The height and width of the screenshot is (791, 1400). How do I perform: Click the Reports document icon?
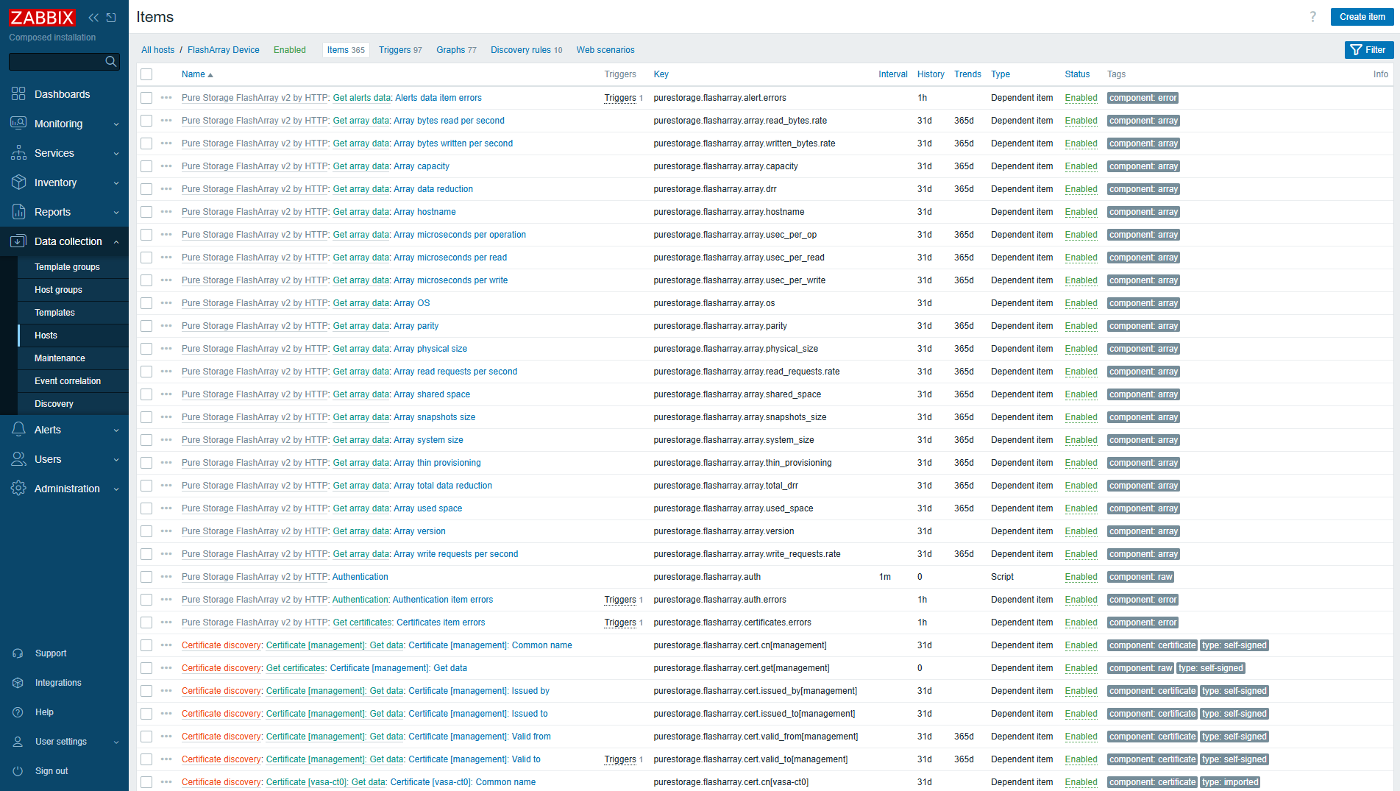tap(18, 212)
